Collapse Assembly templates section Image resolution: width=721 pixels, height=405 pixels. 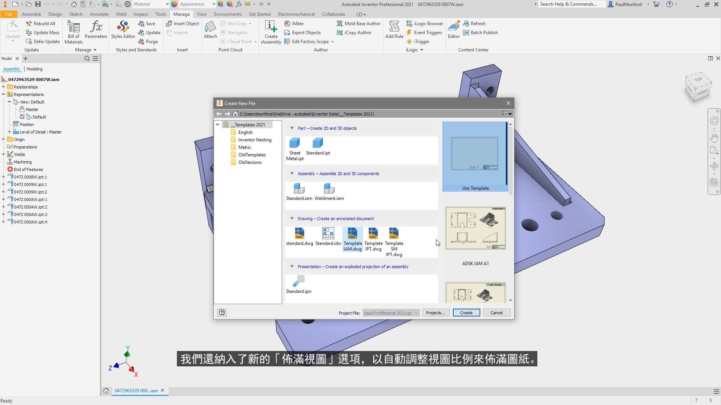[x=292, y=174]
